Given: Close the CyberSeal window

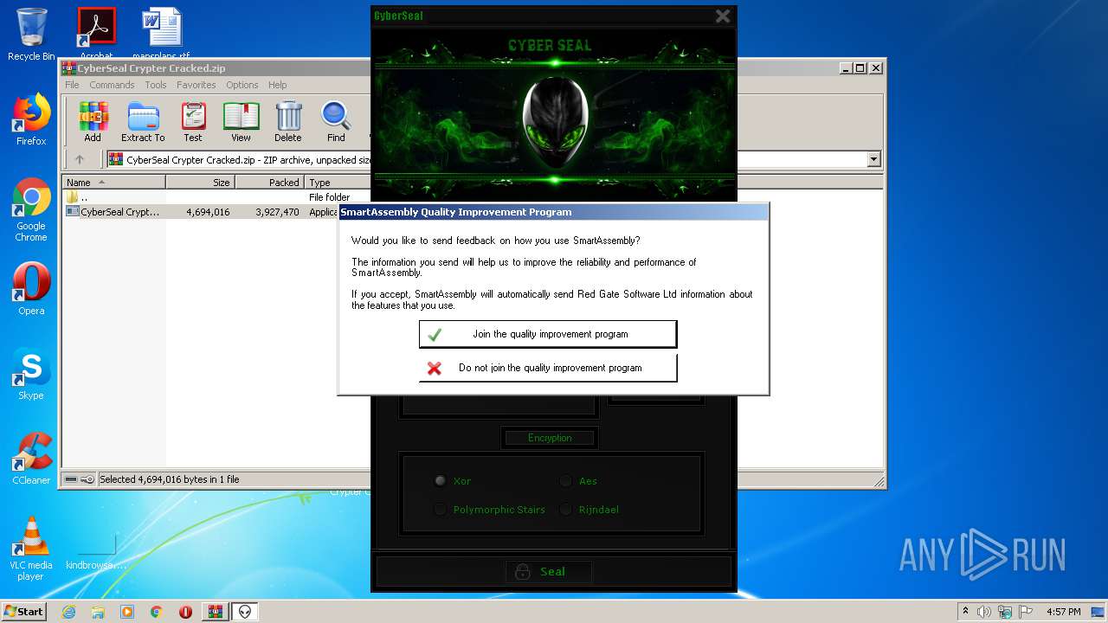Looking at the screenshot, I should 723,16.
